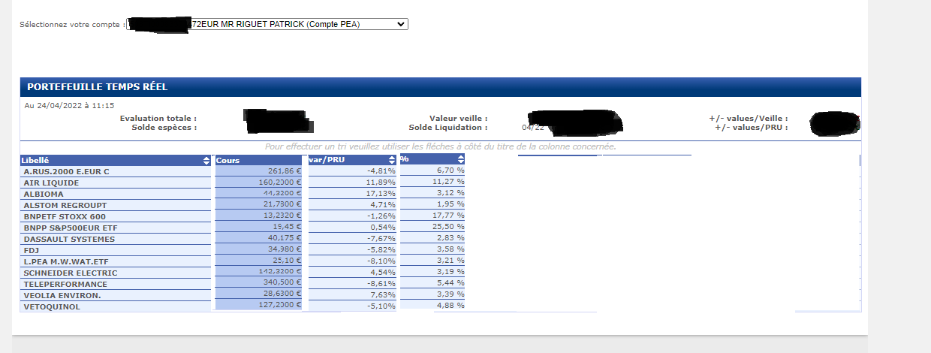Click L.PEA M.W.WAT.ETF var/PRU value -8,10%
Viewport: 931px width, 353px height.
pyautogui.click(x=381, y=261)
